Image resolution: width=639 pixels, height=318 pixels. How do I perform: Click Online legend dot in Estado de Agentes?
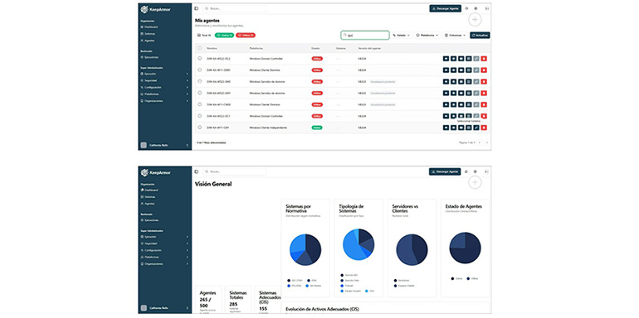pyautogui.click(x=453, y=278)
